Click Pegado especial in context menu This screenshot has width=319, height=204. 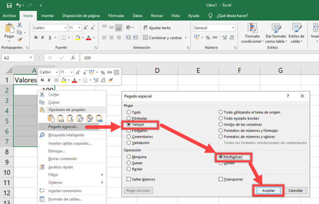(x=63, y=127)
